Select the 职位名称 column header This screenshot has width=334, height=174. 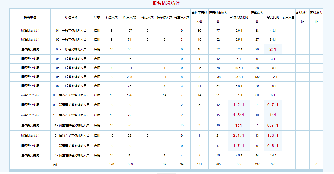click(x=71, y=17)
